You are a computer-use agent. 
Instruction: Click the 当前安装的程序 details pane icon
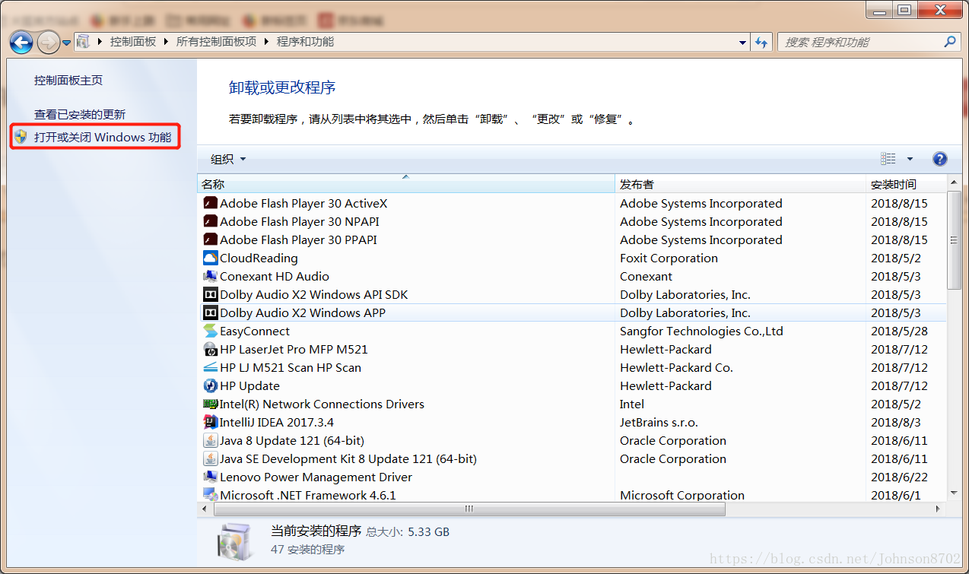tap(235, 541)
